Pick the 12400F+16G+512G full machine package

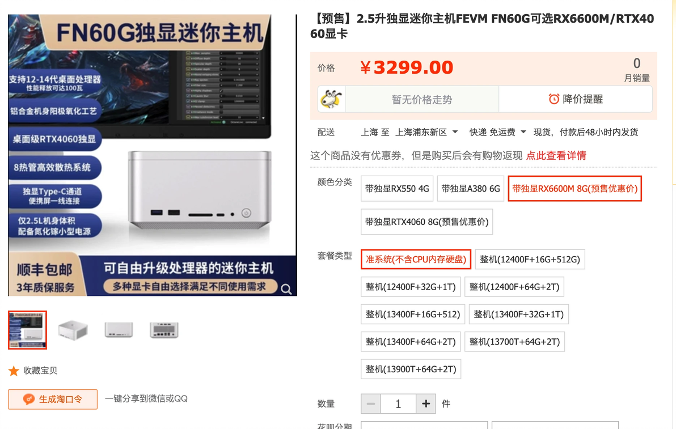point(530,260)
